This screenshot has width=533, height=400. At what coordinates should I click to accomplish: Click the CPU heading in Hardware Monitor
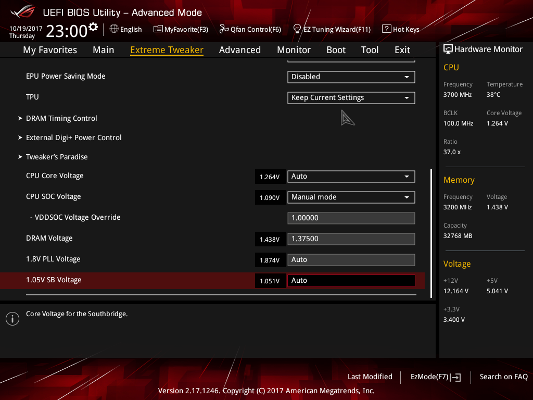click(x=451, y=67)
